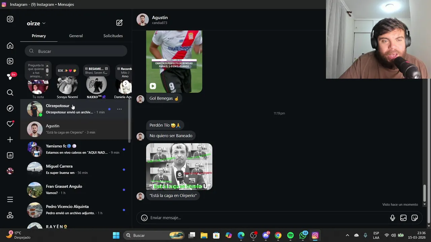Click the emoji icon in the message box
The height and width of the screenshot is (242, 431).
[x=144, y=218]
